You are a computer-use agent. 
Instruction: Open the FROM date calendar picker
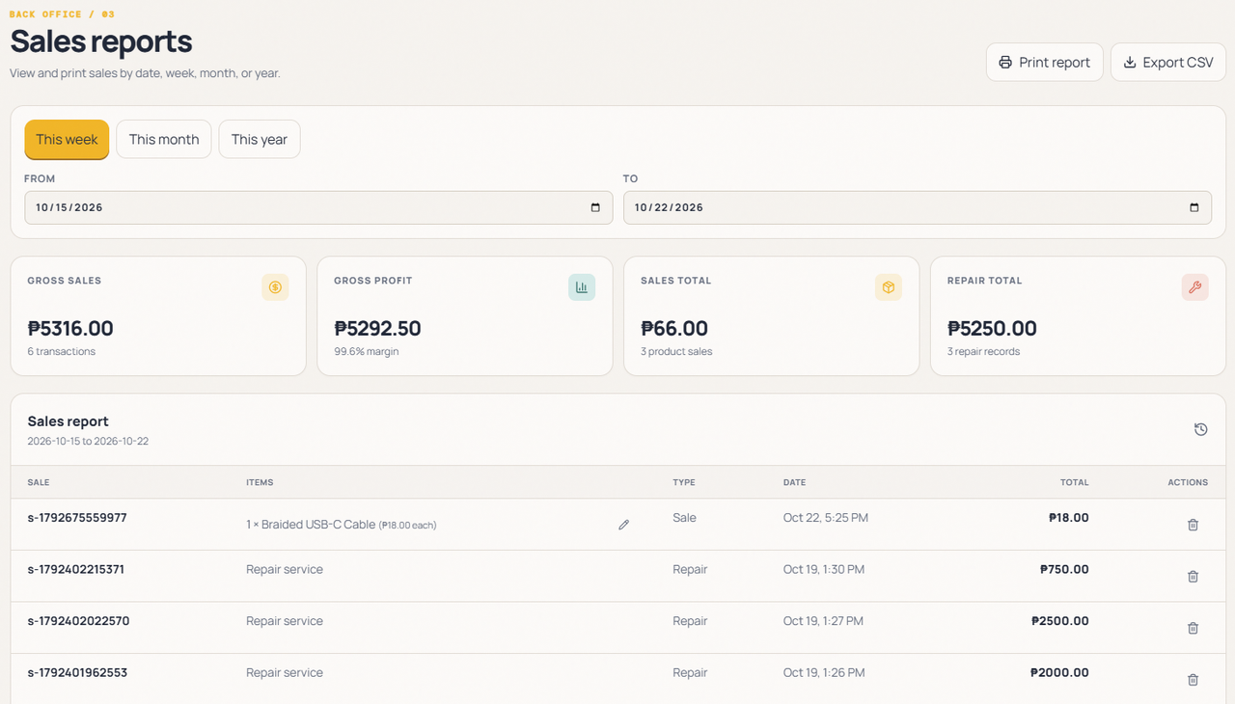point(595,207)
